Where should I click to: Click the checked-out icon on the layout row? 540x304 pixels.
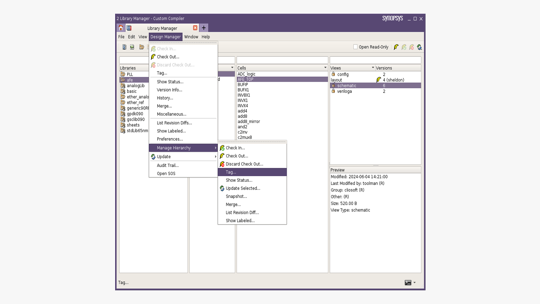pyautogui.click(x=379, y=80)
